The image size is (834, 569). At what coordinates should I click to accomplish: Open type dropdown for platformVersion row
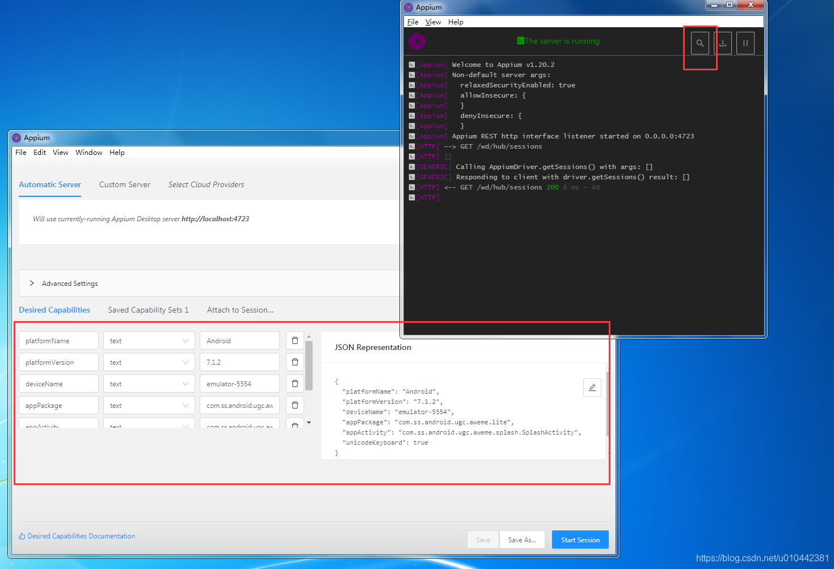149,362
